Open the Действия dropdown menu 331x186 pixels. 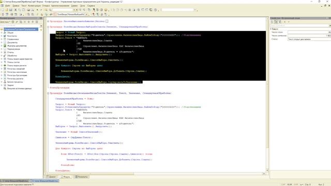[x=5, y=22]
